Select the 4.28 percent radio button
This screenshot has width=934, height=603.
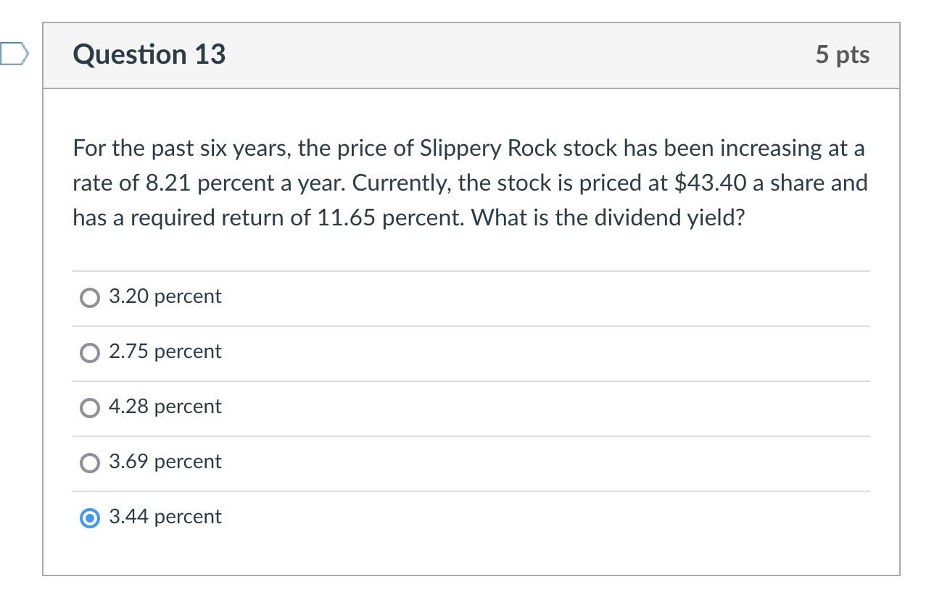88,407
